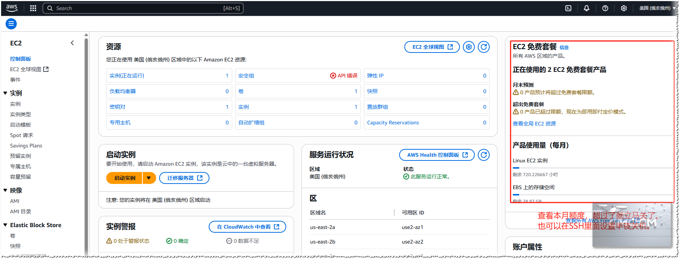Viewport: 682px width, 261px height.
Task: Collapse the 实例 sidebar section
Action: coord(5,93)
